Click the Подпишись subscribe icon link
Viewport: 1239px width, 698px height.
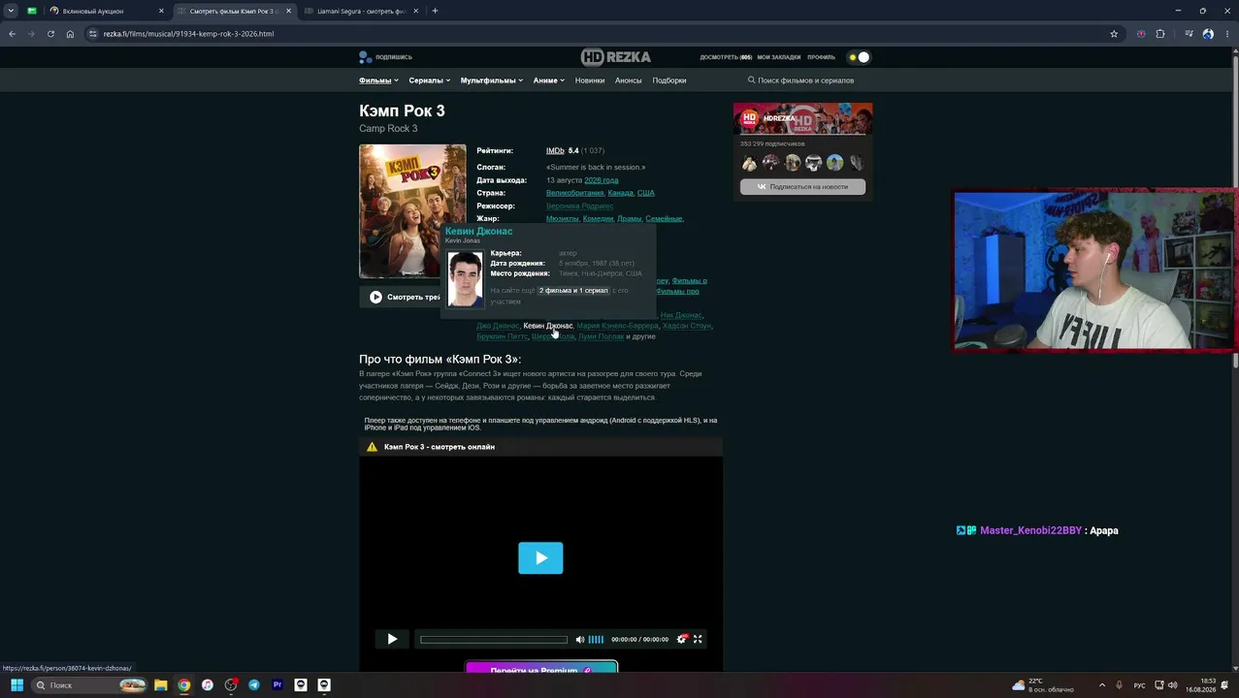click(x=386, y=57)
